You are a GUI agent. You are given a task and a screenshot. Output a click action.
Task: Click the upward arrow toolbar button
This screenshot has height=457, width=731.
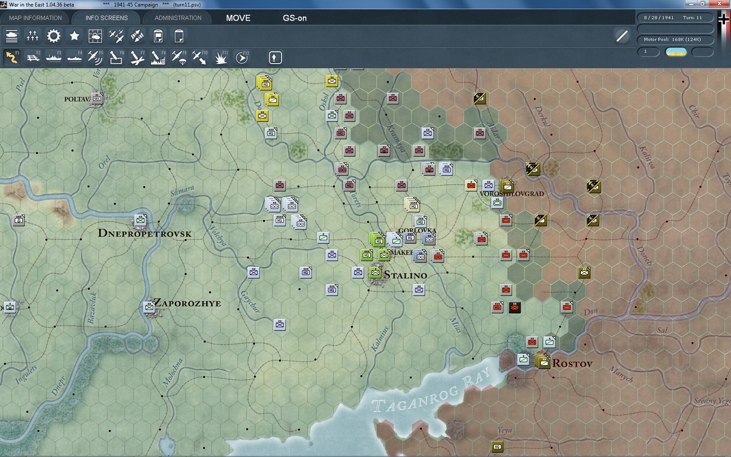pyautogui.click(x=275, y=57)
